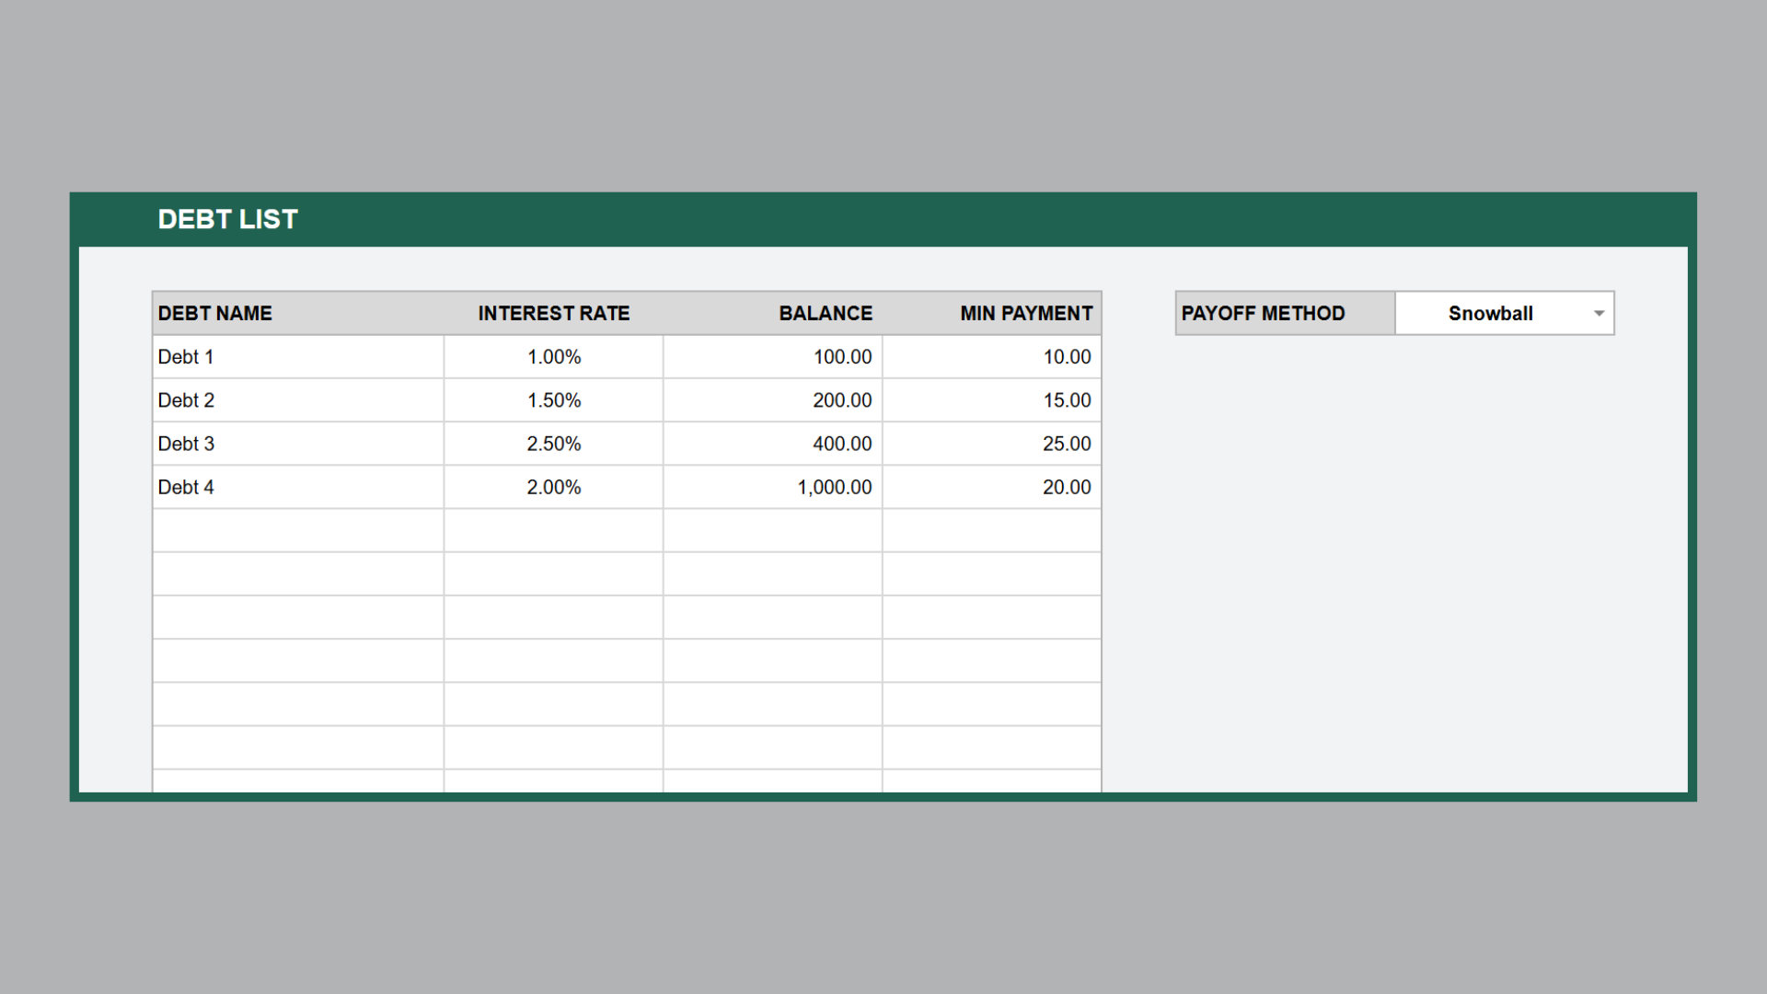Select the 1,000.00 balance cell
1767x994 pixels.
(772, 487)
